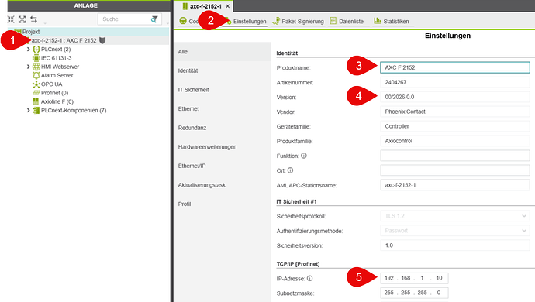Image resolution: width=535 pixels, height=302 pixels.
Task: Expand the PLCnext (2) tree node
Action: (29, 50)
